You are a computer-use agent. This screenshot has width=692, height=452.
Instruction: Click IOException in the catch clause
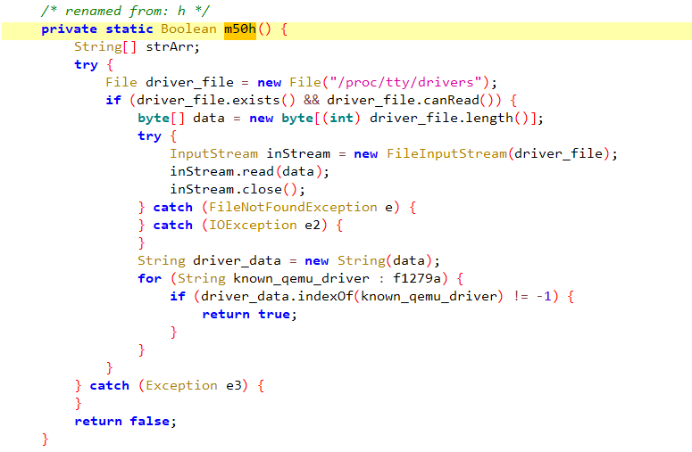253,226
